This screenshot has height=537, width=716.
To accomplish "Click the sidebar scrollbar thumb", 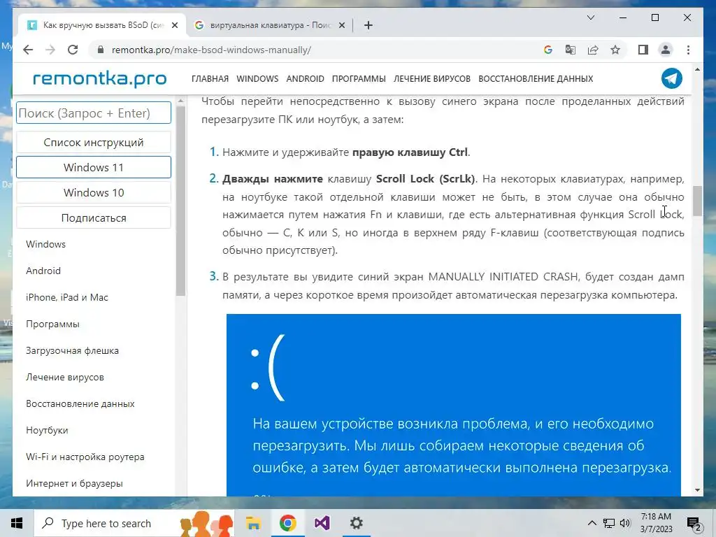I will [x=180, y=201].
